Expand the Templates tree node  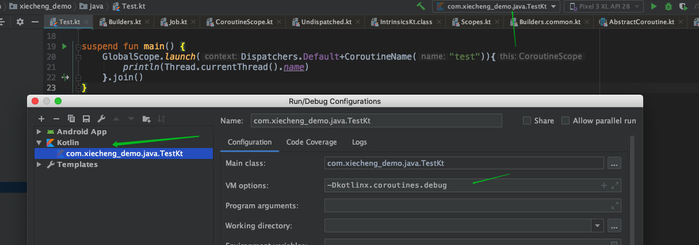(x=39, y=164)
